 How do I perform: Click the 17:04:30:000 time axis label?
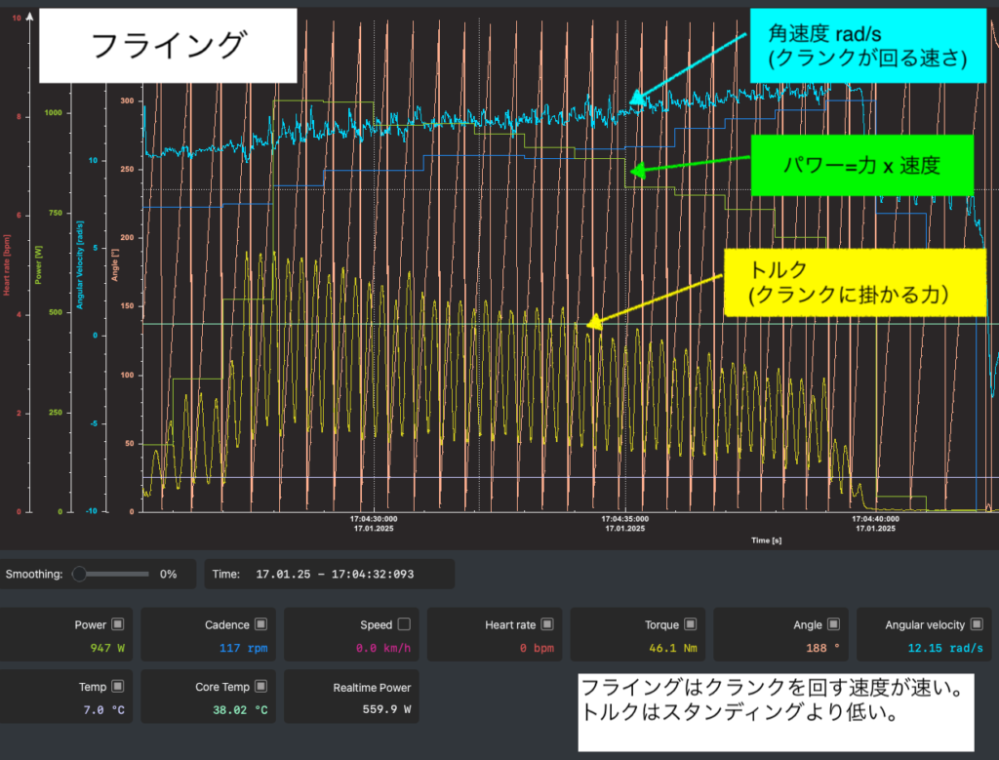point(374,523)
